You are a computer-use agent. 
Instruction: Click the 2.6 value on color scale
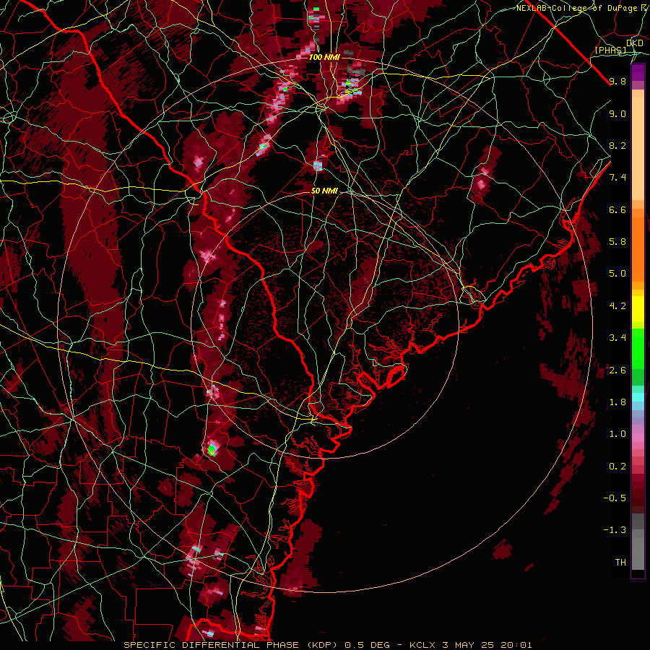pos(617,370)
